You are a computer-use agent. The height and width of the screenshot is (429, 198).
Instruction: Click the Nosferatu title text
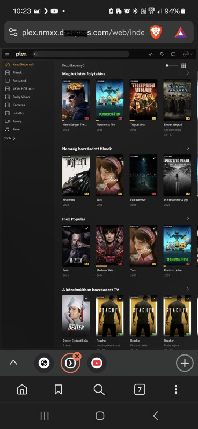coord(69,200)
